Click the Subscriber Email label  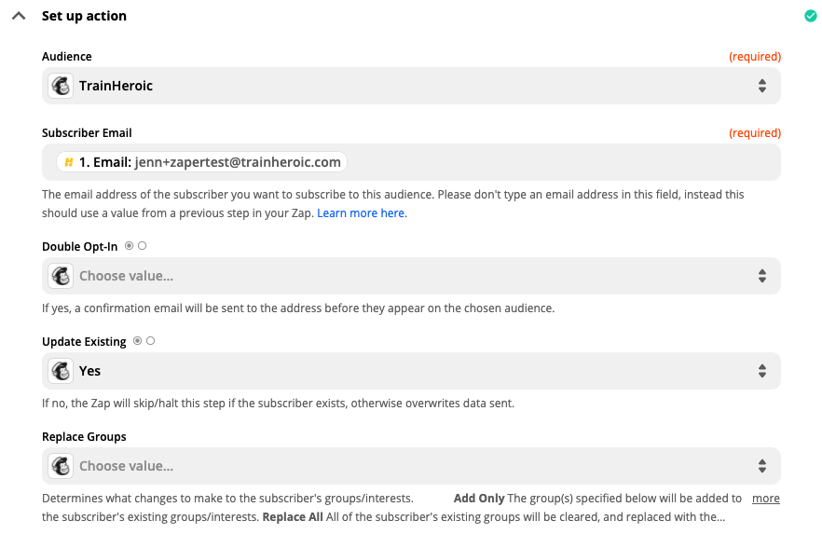pos(87,133)
